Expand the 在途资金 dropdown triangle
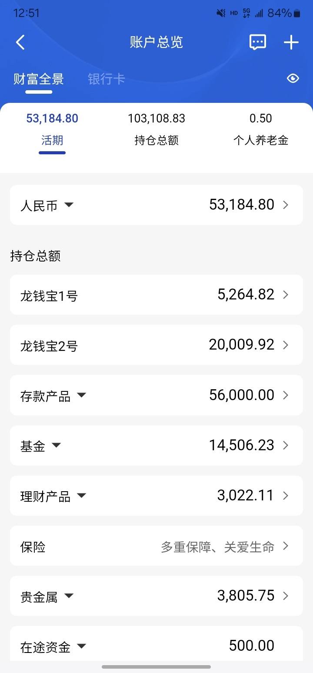Viewport: 313px width, 673px height. tap(81, 646)
